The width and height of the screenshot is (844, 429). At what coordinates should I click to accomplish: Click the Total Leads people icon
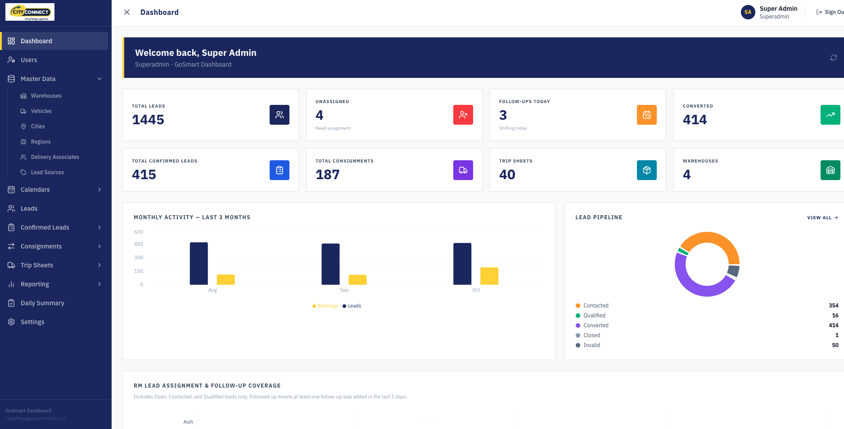(280, 115)
